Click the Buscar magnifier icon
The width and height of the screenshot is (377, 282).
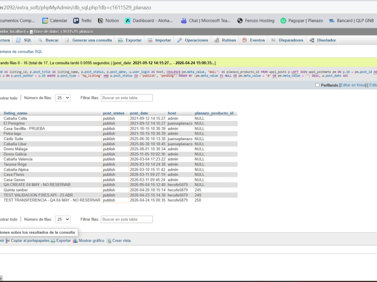40,40
